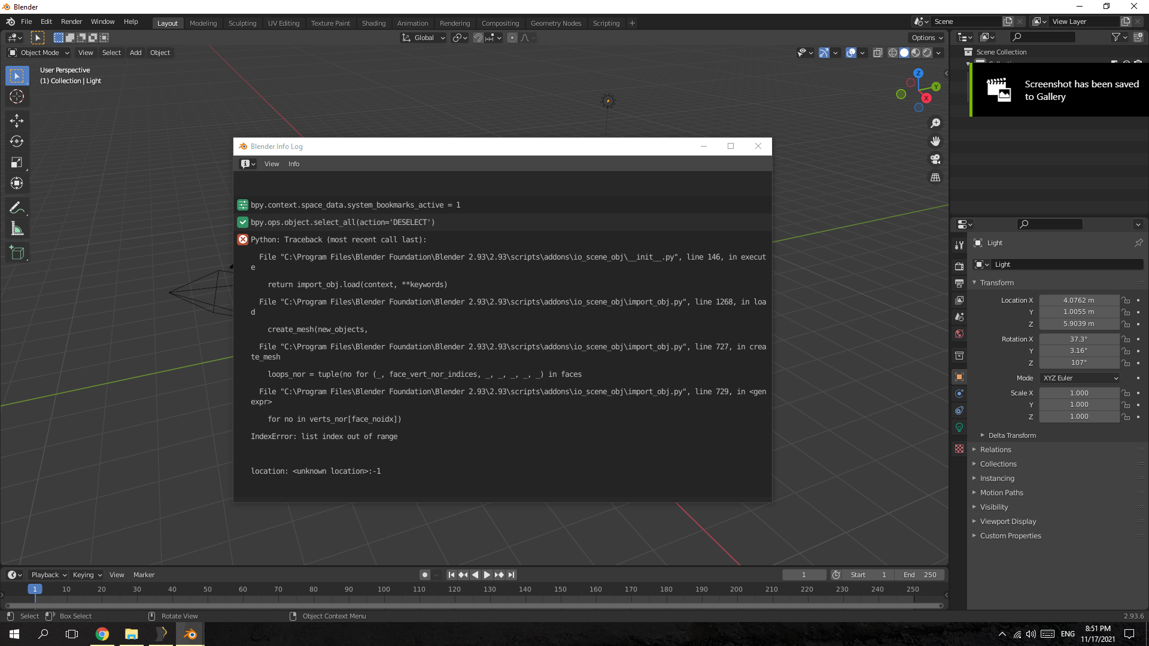
Task: Click the Zoom view magnifier icon
Action: (x=935, y=123)
